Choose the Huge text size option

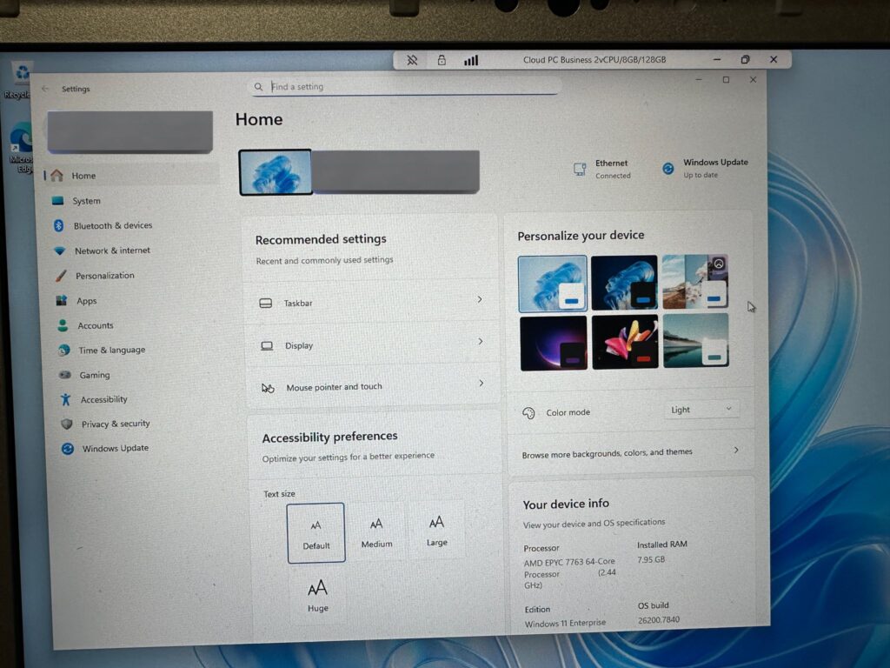[x=318, y=596]
